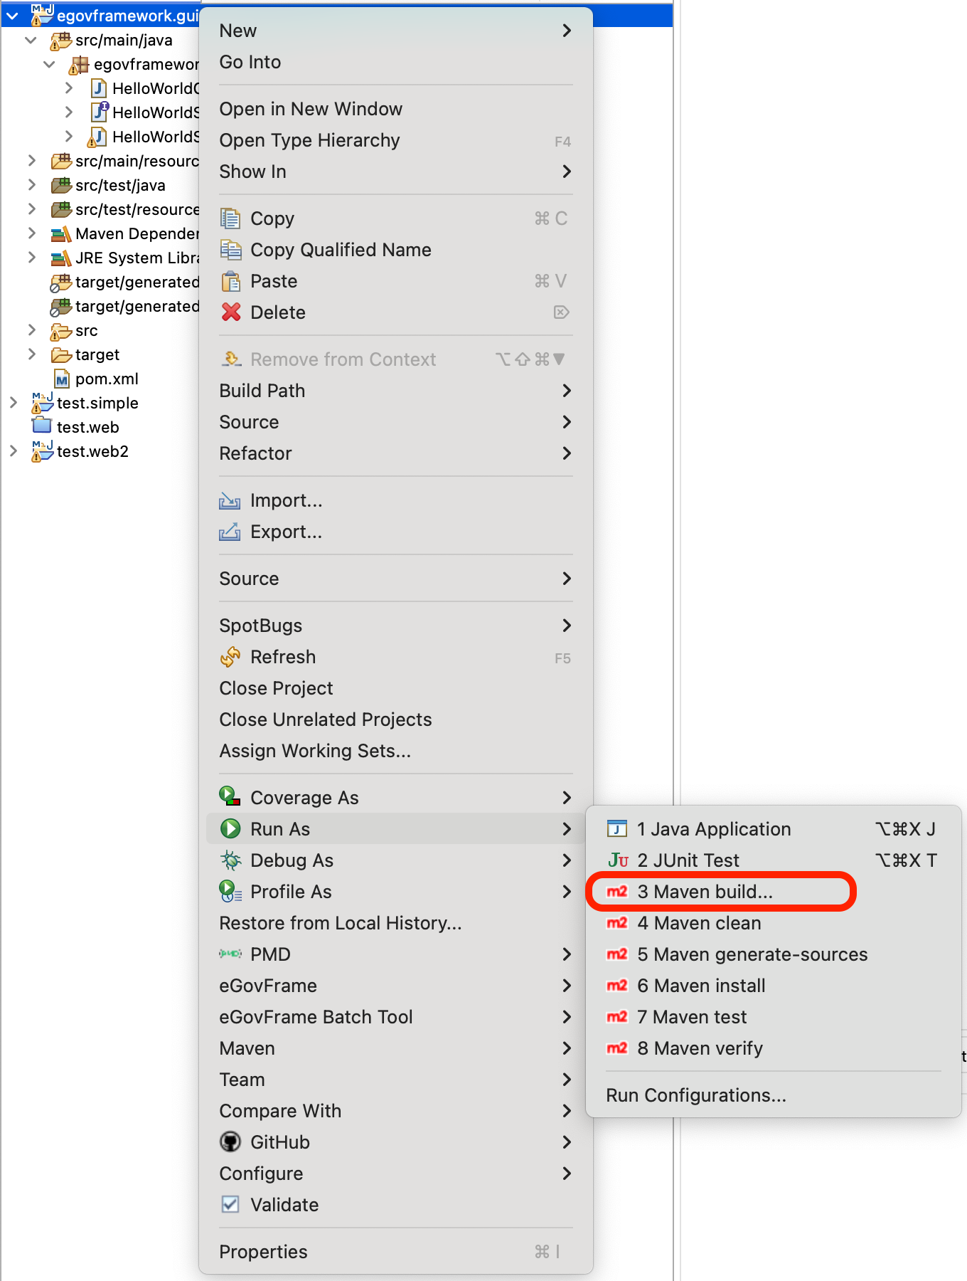967x1281 pixels.
Task: Click the JUnit Test icon
Action: click(x=617, y=860)
